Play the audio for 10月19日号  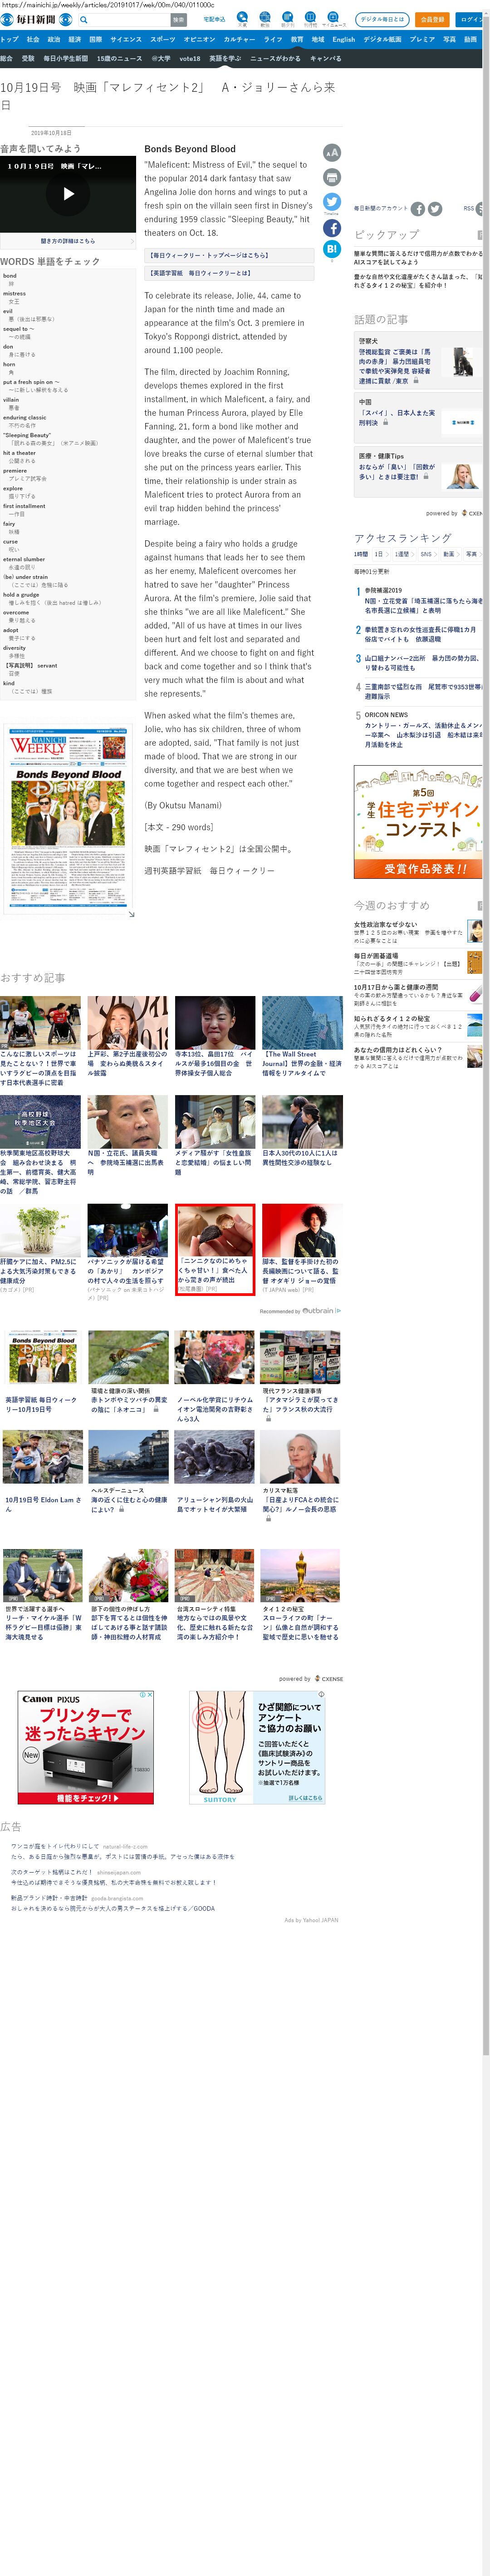[x=68, y=194]
